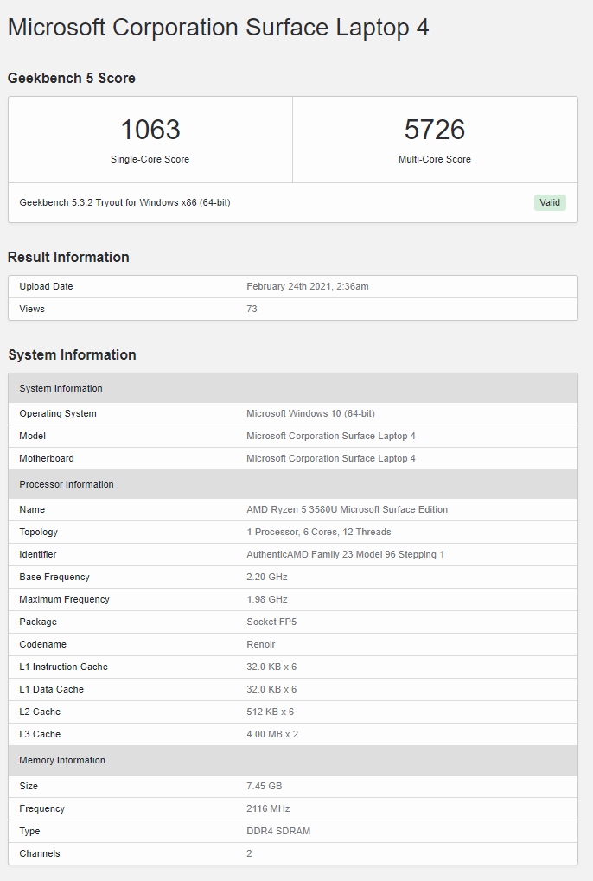
Task: Click the Model row label
Action: (33, 436)
